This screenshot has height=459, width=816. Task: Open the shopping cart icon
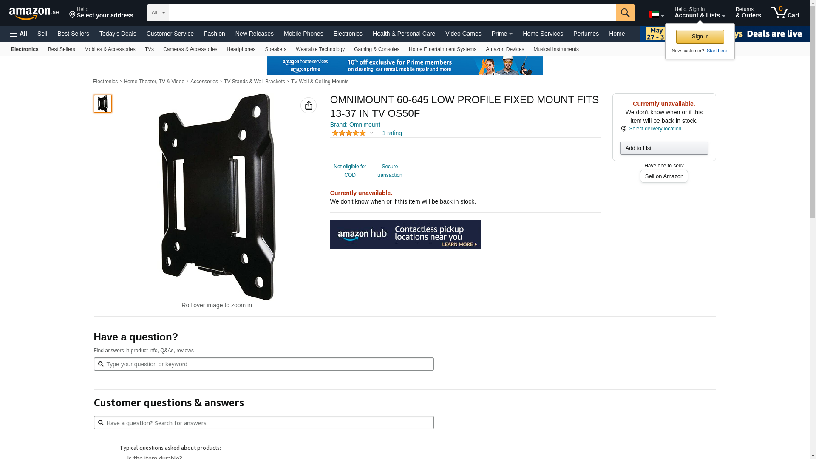(x=785, y=13)
